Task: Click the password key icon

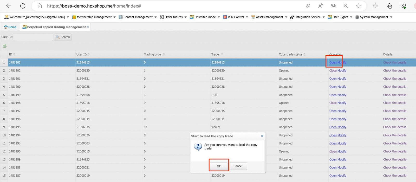Action: (308, 6)
